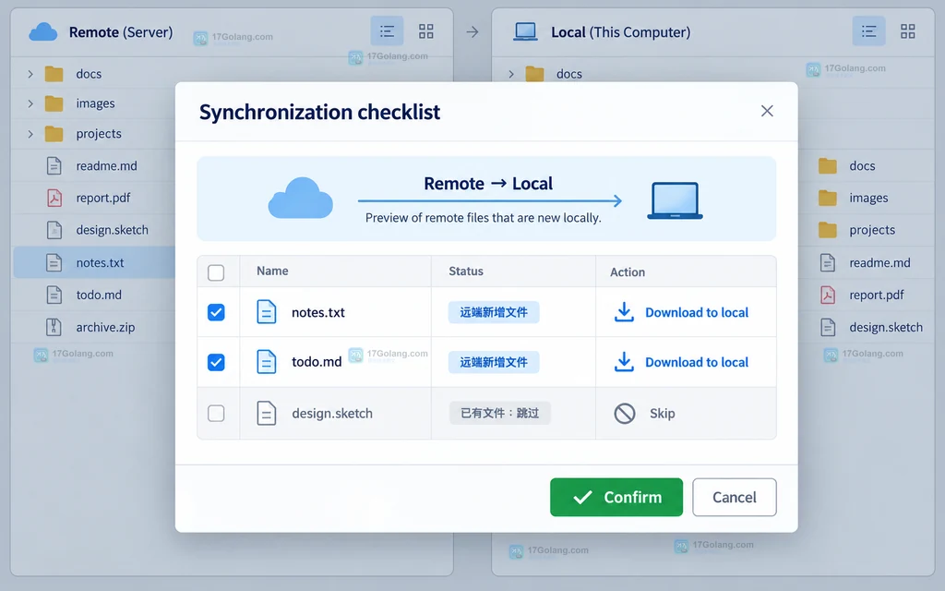The width and height of the screenshot is (945, 591).
Task: Click download icon for notes.txt
Action: tap(624, 312)
